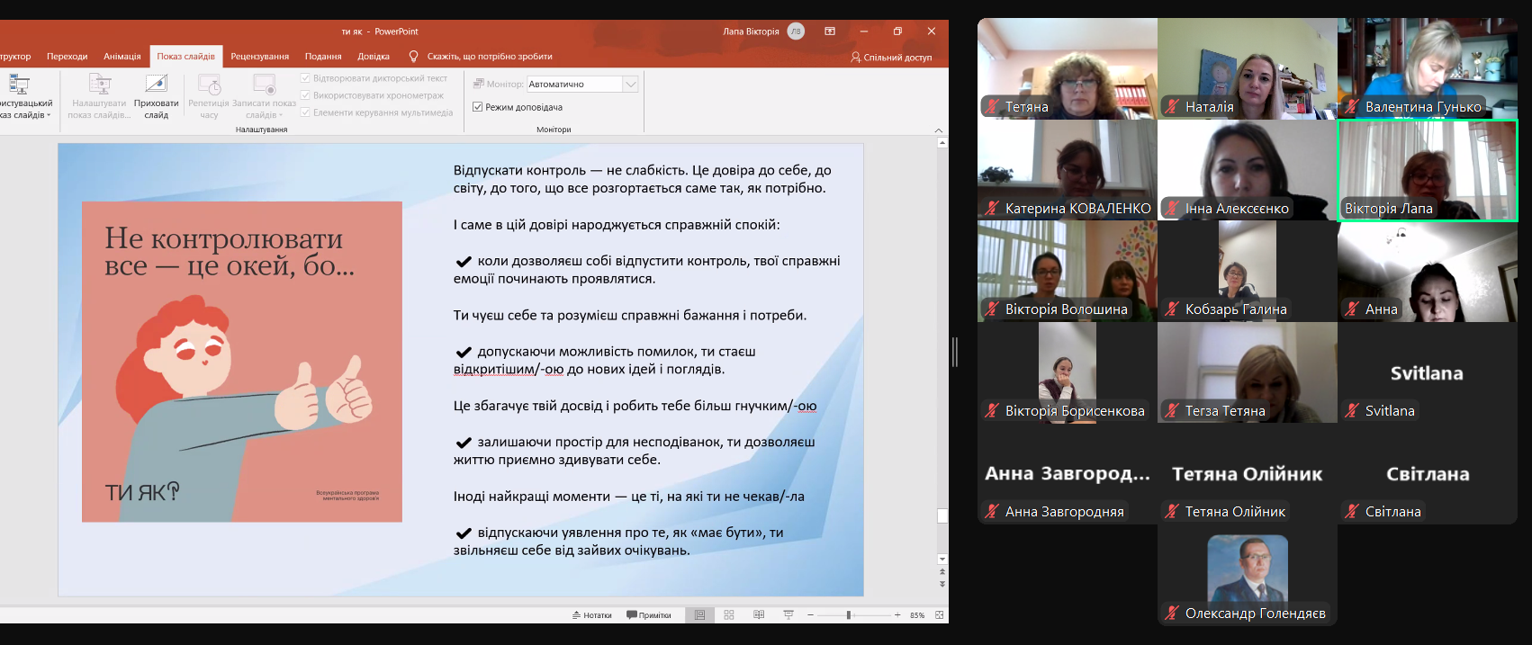Click the zoom in plus button
Viewport: 1532px width, 645px height.
point(897,615)
